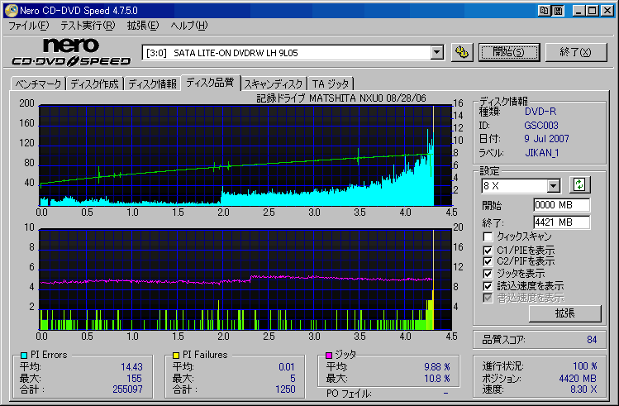This screenshot has height=406, width=619.
Task: Click the 拡張 button in settings
Action: click(x=565, y=313)
